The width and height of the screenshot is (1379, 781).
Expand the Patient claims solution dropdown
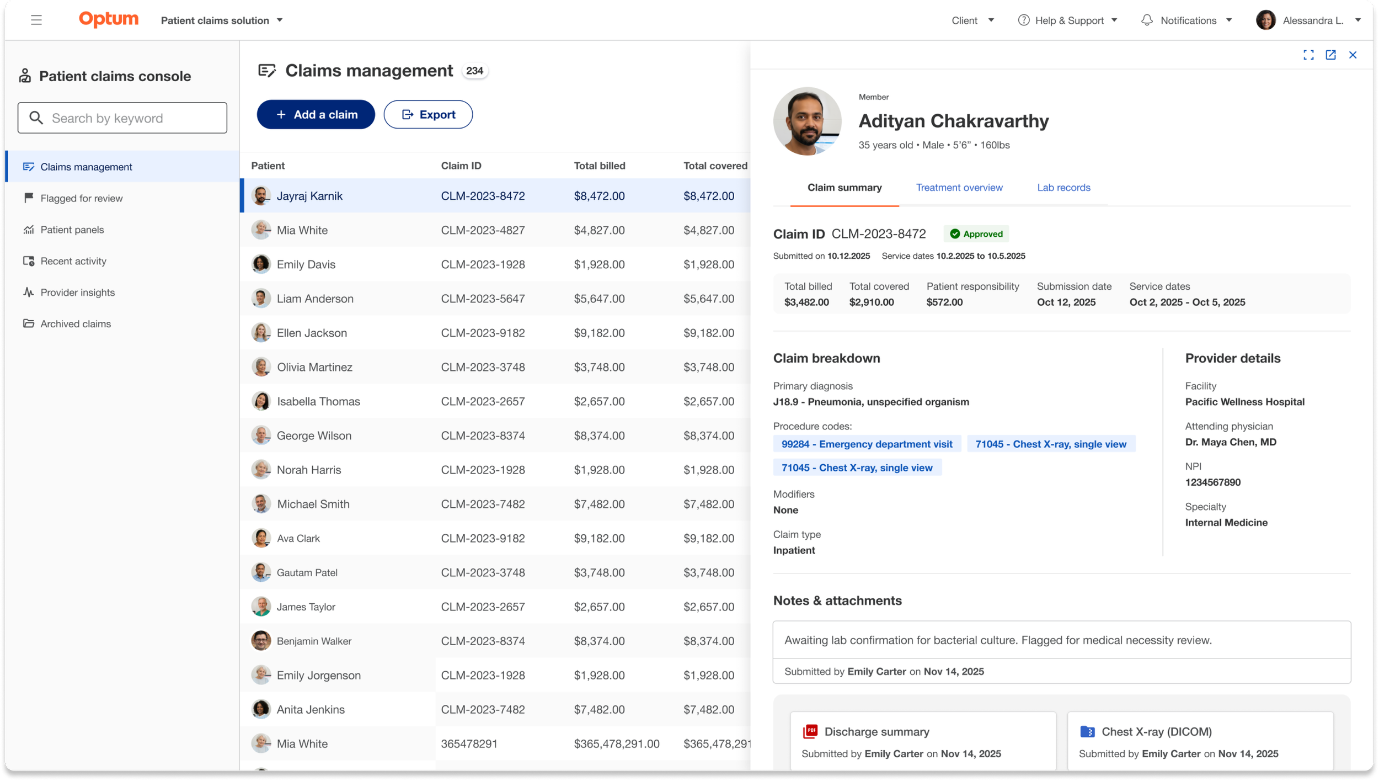pyautogui.click(x=222, y=20)
